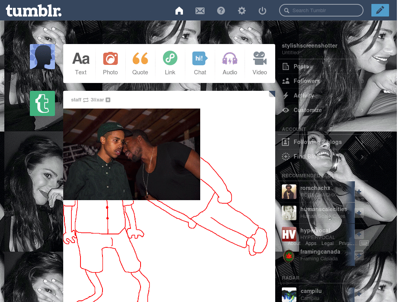
Task: Open the About footer link
Action: (x=294, y=243)
